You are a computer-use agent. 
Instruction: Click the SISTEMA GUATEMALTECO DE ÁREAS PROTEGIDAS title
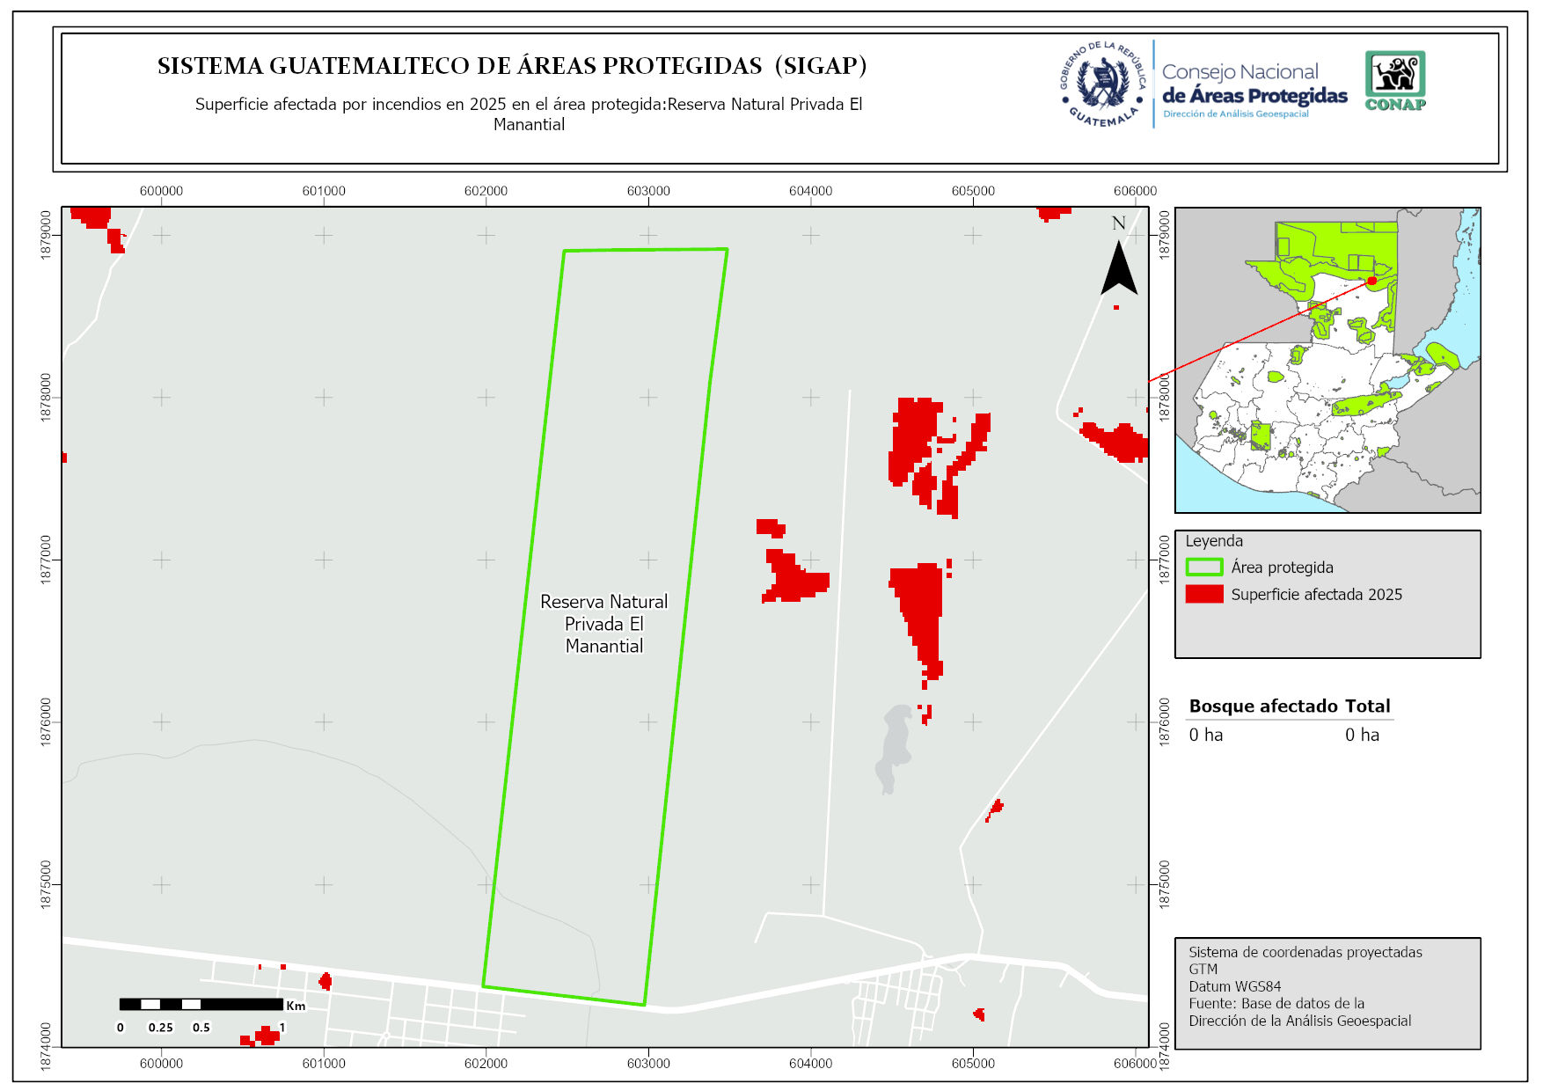point(511,66)
